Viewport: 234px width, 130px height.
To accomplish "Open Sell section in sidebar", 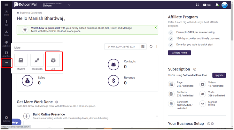I will click(x=6, y=23).
